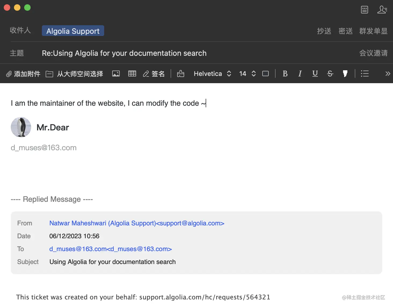Open the To address d_muses@163.com link
393x308 pixels.
pos(111,249)
